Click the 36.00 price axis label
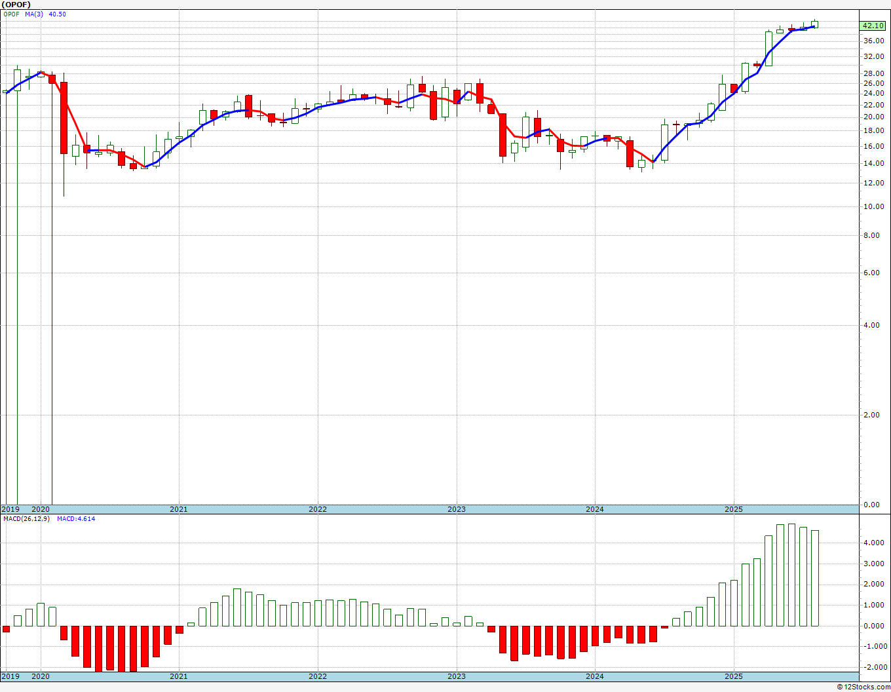The height and width of the screenshot is (692, 891). [873, 41]
